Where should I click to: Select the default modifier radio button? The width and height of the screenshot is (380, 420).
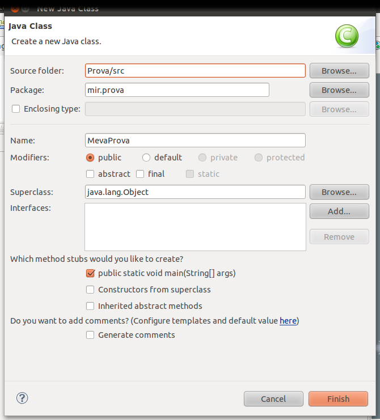tap(146, 158)
